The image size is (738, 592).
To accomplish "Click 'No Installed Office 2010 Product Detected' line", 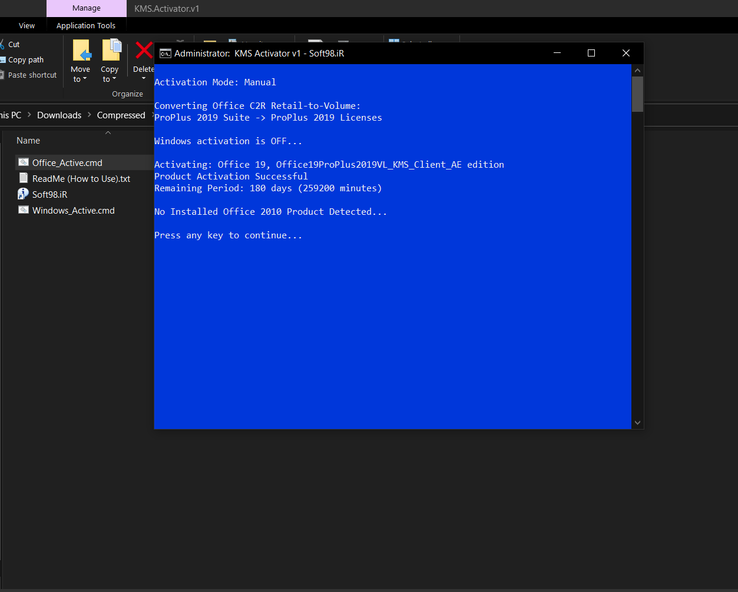I will [270, 211].
